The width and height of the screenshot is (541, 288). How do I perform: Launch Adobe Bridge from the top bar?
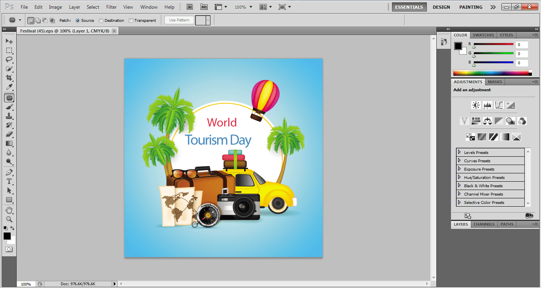[190, 7]
